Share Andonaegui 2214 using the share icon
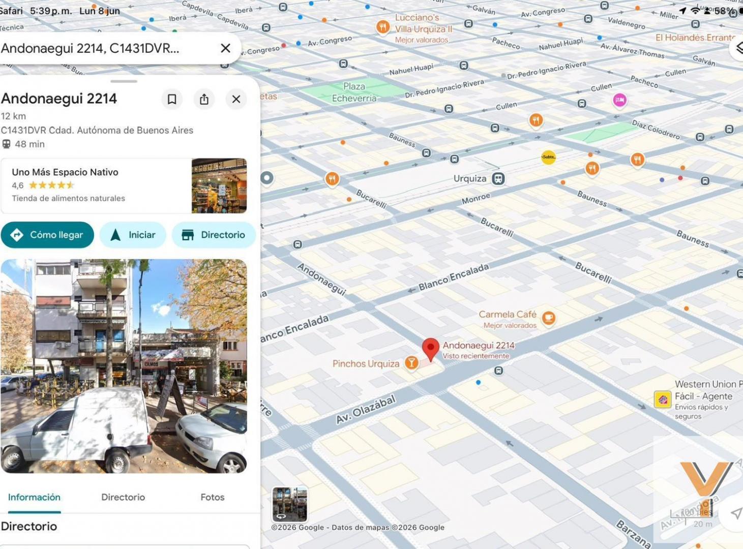This screenshot has width=743, height=549. [204, 99]
